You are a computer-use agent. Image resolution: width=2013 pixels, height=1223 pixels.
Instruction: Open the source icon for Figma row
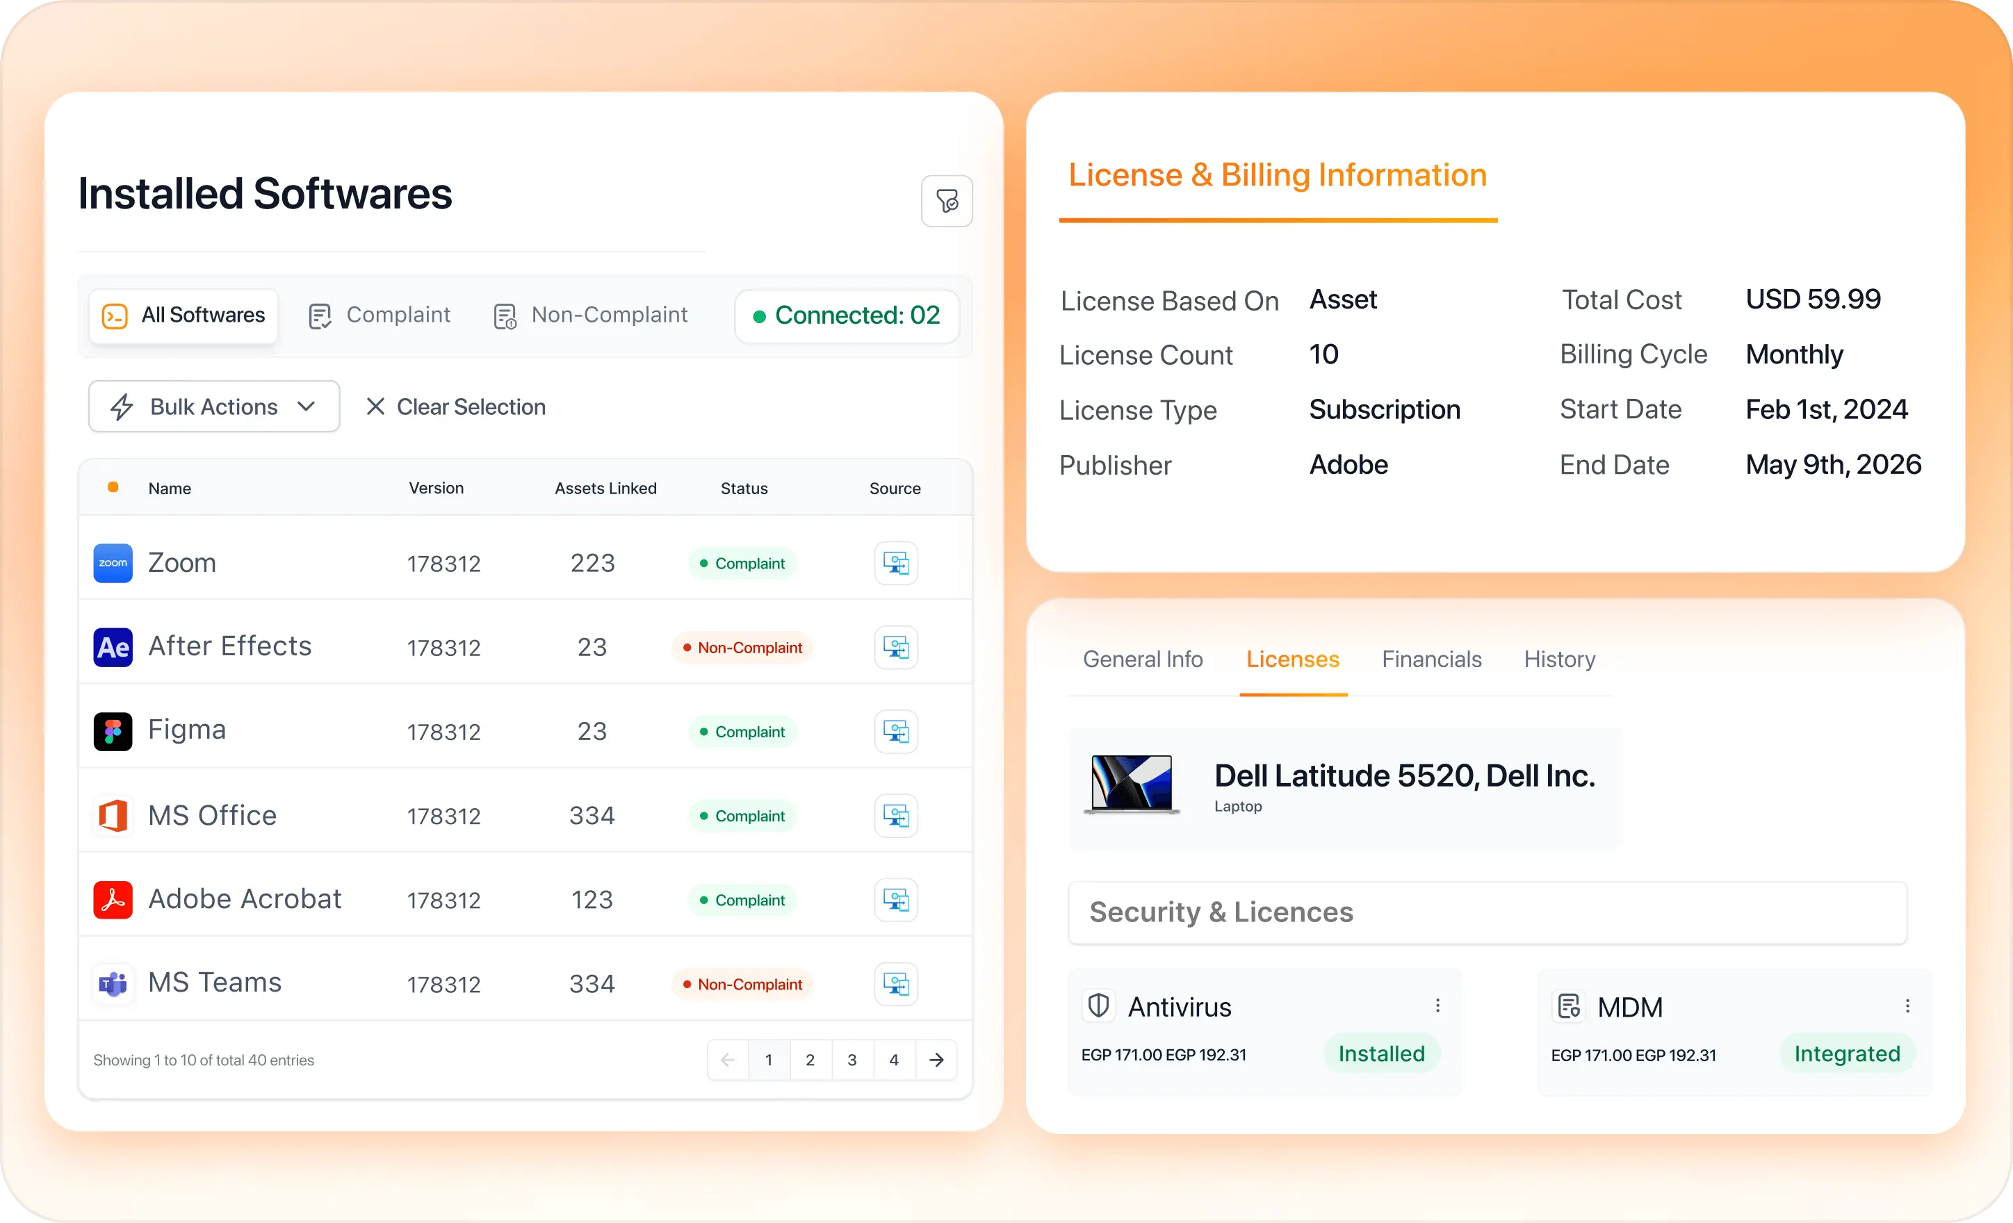pyautogui.click(x=896, y=731)
